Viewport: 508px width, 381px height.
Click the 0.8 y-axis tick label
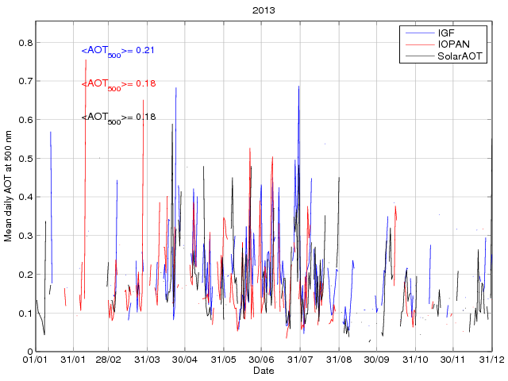(25, 43)
